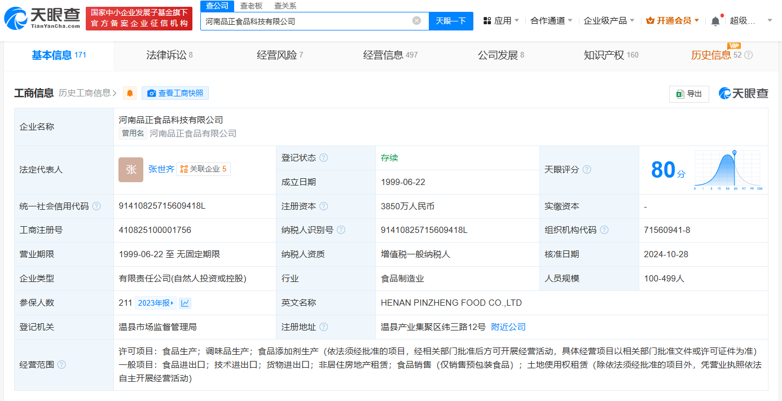Clear the search box with X icon

point(416,21)
